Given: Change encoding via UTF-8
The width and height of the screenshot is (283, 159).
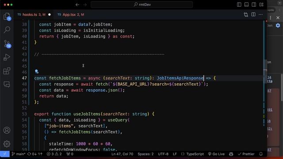Looking at the screenshot, I should click(x=163, y=154).
